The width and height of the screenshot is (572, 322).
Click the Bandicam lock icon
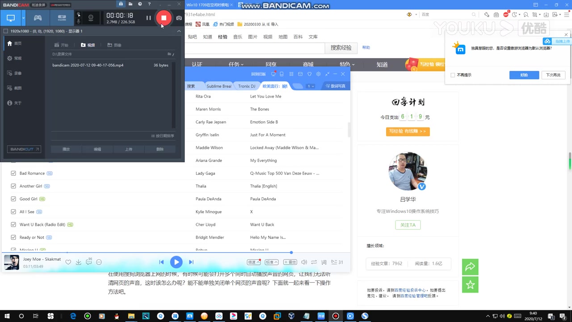coord(121,4)
